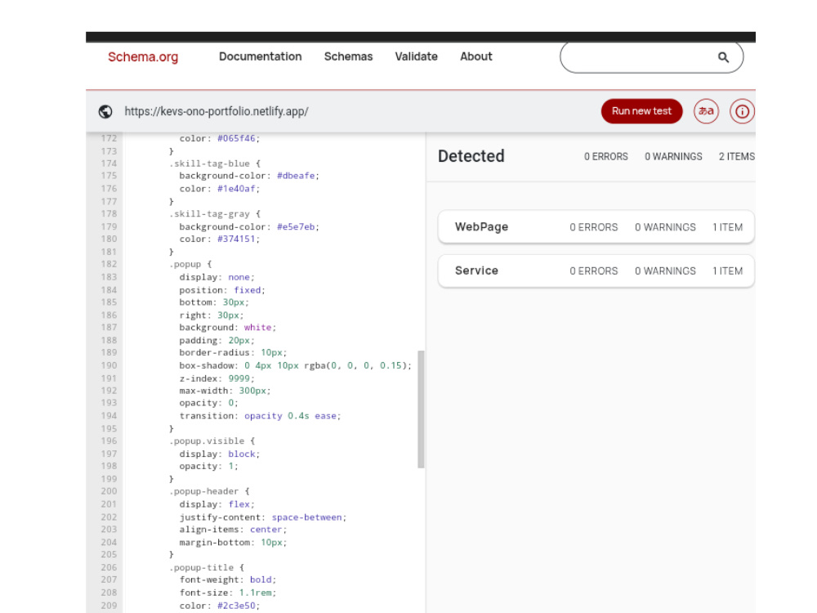Viewport: 817px width, 613px height.
Task: Open the language switcher icon
Action: 706,111
